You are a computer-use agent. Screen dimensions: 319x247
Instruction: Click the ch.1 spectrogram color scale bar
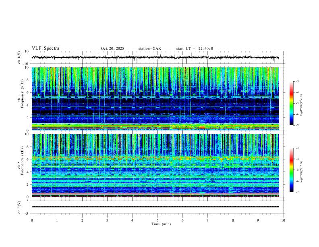tap(291, 103)
